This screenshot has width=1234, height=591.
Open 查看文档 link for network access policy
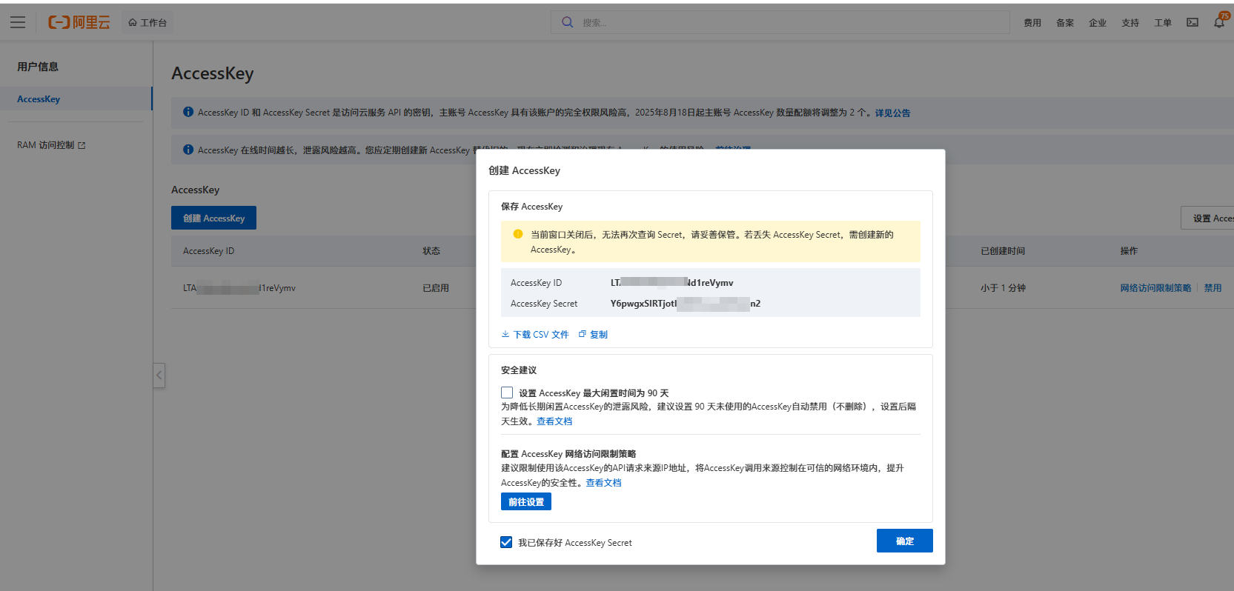(603, 483)
